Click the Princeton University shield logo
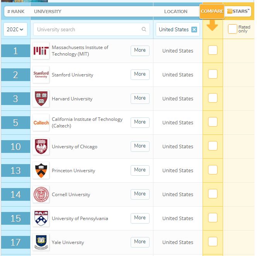This screenshot has height=256, width=257. [x=41, y=170]
